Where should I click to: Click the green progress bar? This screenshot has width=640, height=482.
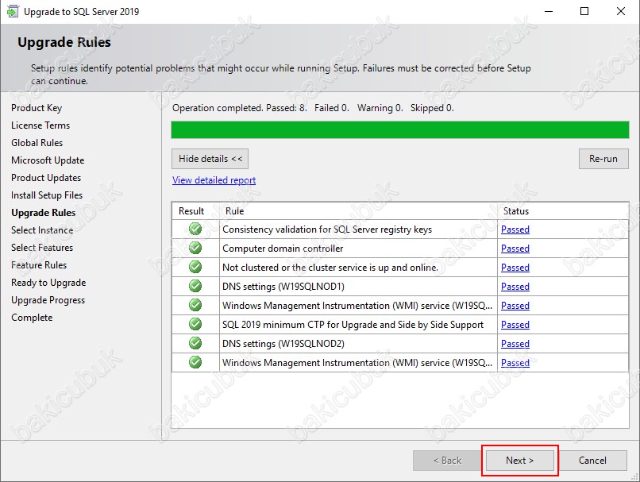click(400, 129)
